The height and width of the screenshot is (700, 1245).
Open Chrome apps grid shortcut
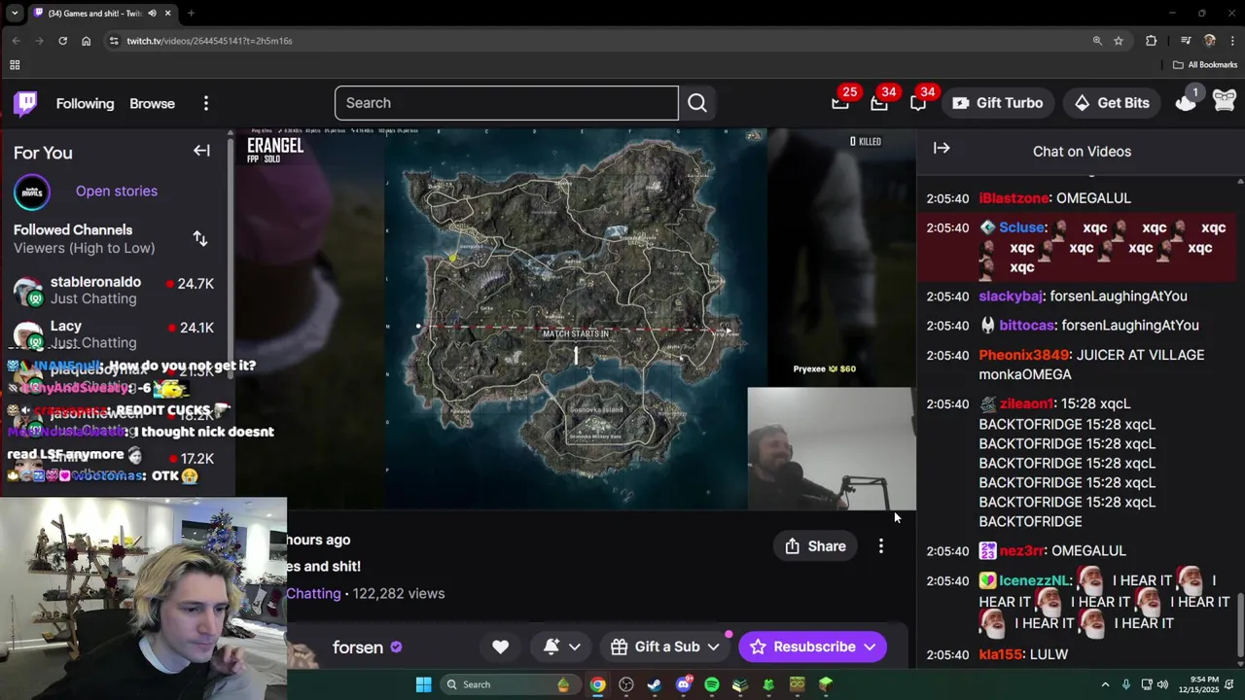[15, 65]
